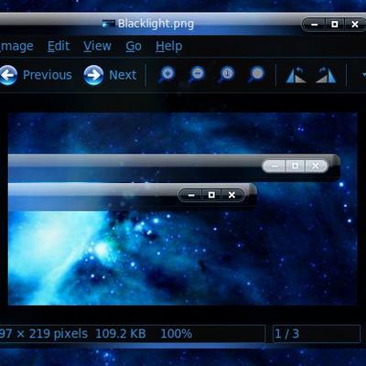Close the Blacklight.png window
This screenshot has width=366, height=366.
click(355, 25)
